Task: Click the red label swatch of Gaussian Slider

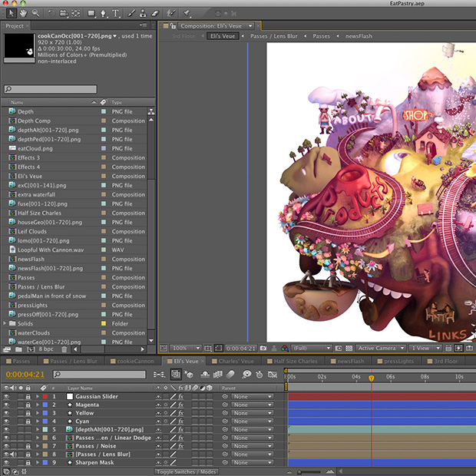Action: 45,396
